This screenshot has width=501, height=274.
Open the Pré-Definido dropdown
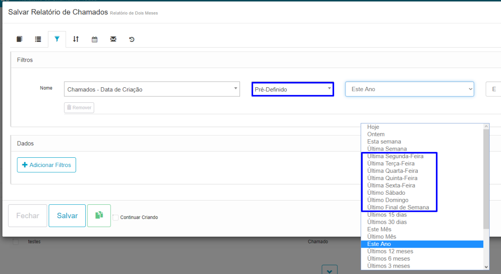click(x=293, y=89)
